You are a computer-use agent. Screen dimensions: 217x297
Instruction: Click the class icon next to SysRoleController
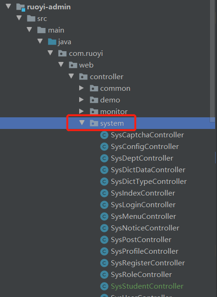104,275
